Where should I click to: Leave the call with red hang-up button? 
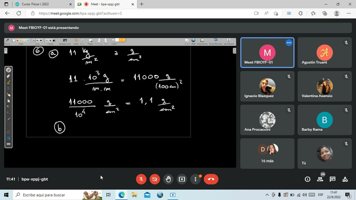tap(211, 179)
